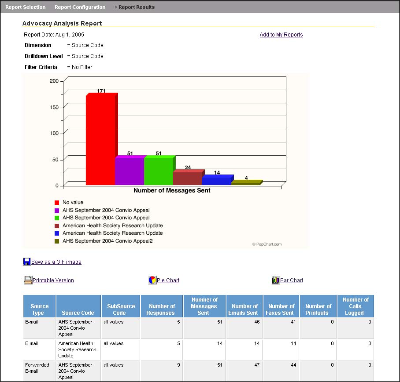
Task: Switch to the Report Configuration tab
Action: 80,7
